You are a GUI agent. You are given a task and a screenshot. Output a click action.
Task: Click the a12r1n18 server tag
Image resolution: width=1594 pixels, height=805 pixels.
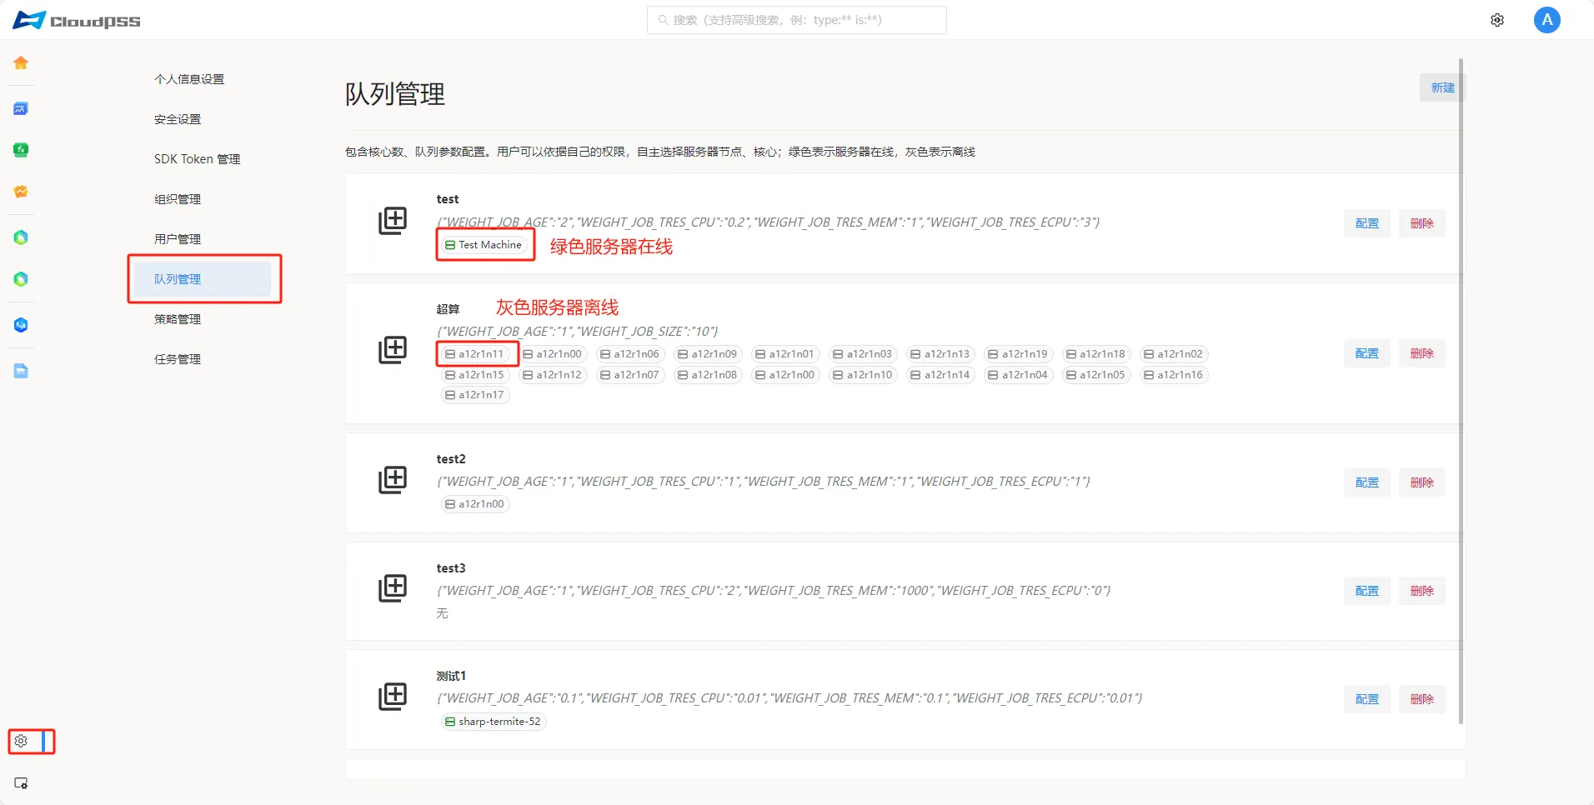point(1095,354)
